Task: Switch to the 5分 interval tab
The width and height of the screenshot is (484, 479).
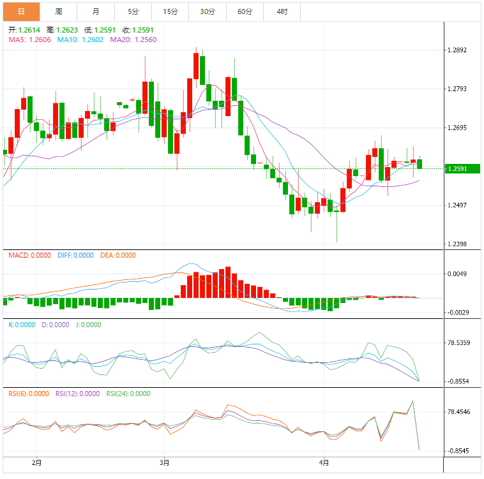Action: pyautogui.click(x=133, y=11)
